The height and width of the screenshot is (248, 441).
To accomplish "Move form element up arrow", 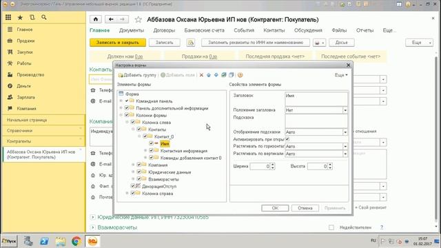I will click(209, 75).
